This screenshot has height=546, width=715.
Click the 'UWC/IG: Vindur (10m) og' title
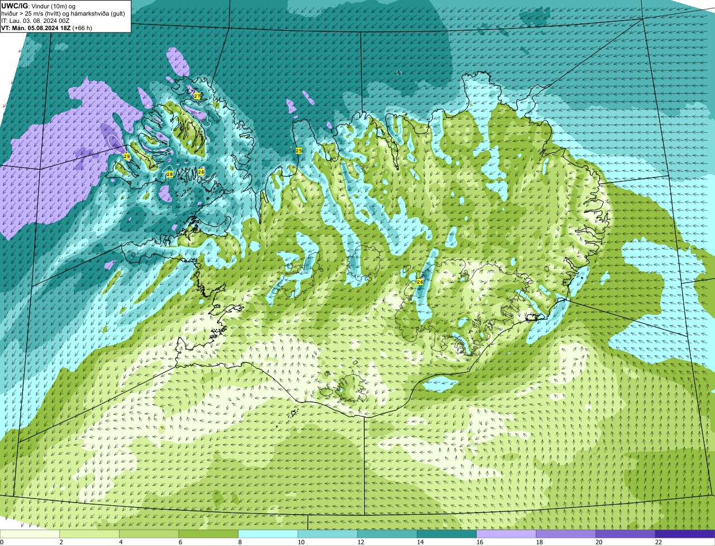click(x=39, y=6)
